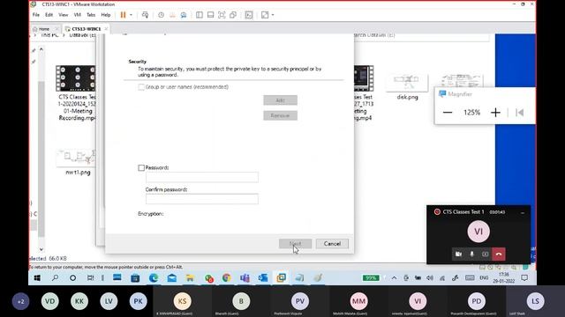Switch to the Home tab
This screenshot has height=317, width=565.
44,29
